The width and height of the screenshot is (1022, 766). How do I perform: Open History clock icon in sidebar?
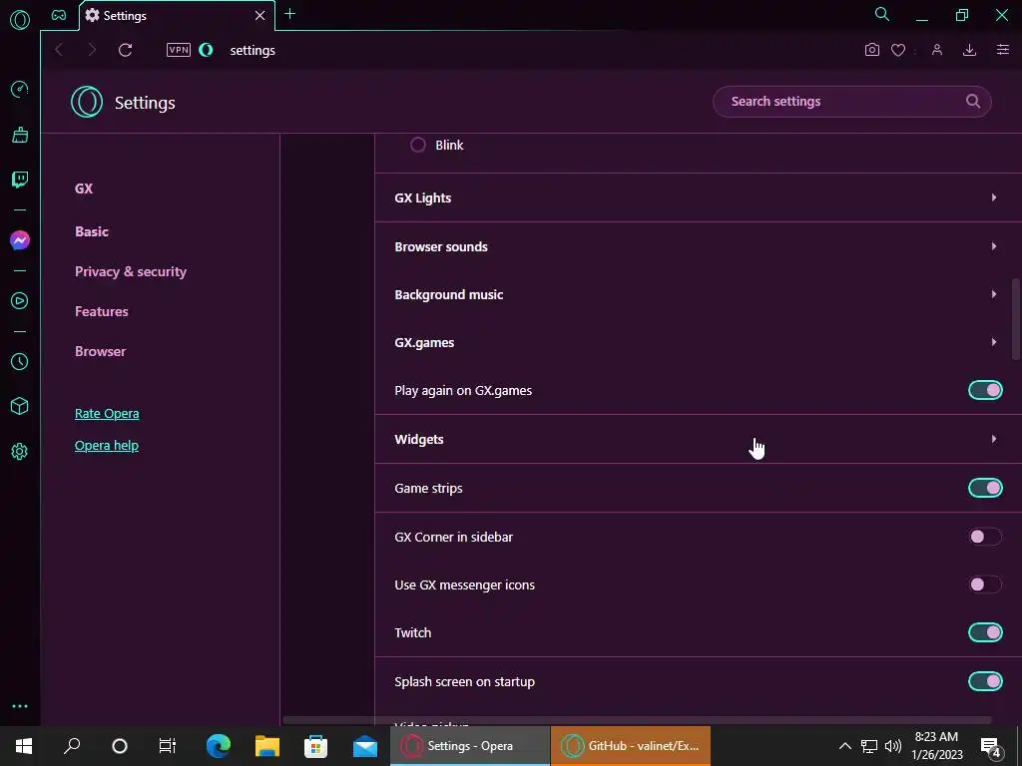tap(20, 361)
